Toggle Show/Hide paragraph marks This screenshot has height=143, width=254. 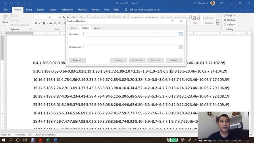(124, 17)
